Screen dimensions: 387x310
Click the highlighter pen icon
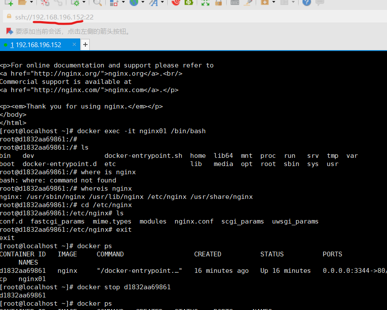click(x=248, y=3)
